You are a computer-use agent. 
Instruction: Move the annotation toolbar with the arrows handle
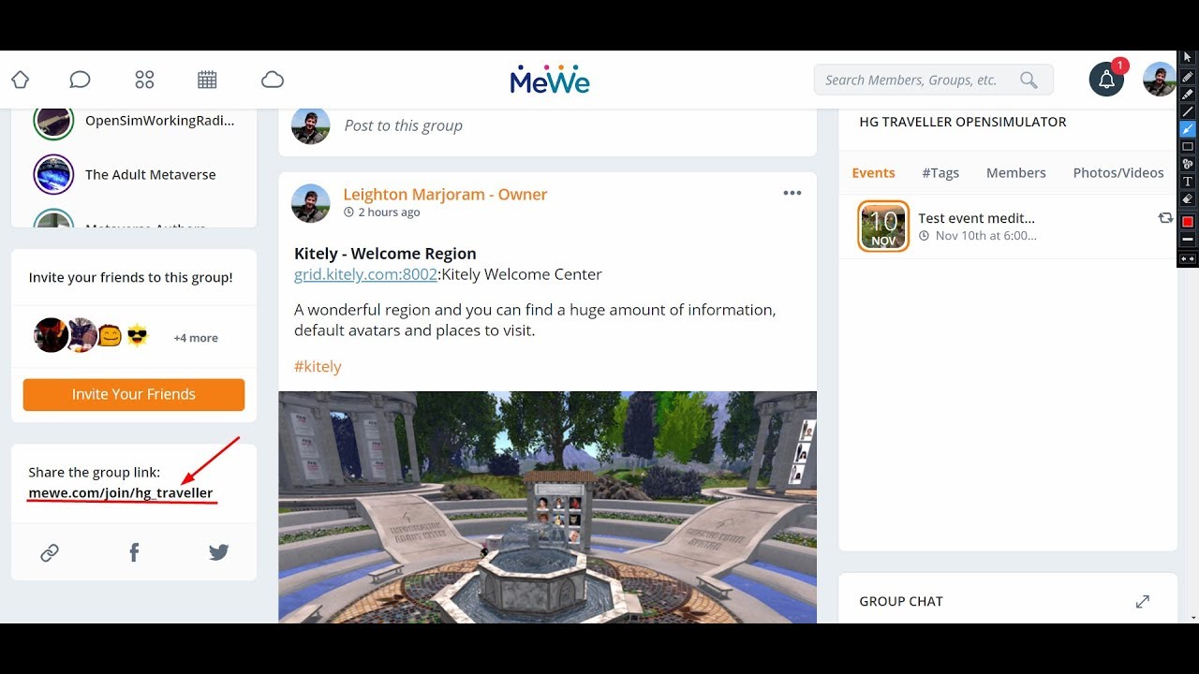click(1188, 258)
